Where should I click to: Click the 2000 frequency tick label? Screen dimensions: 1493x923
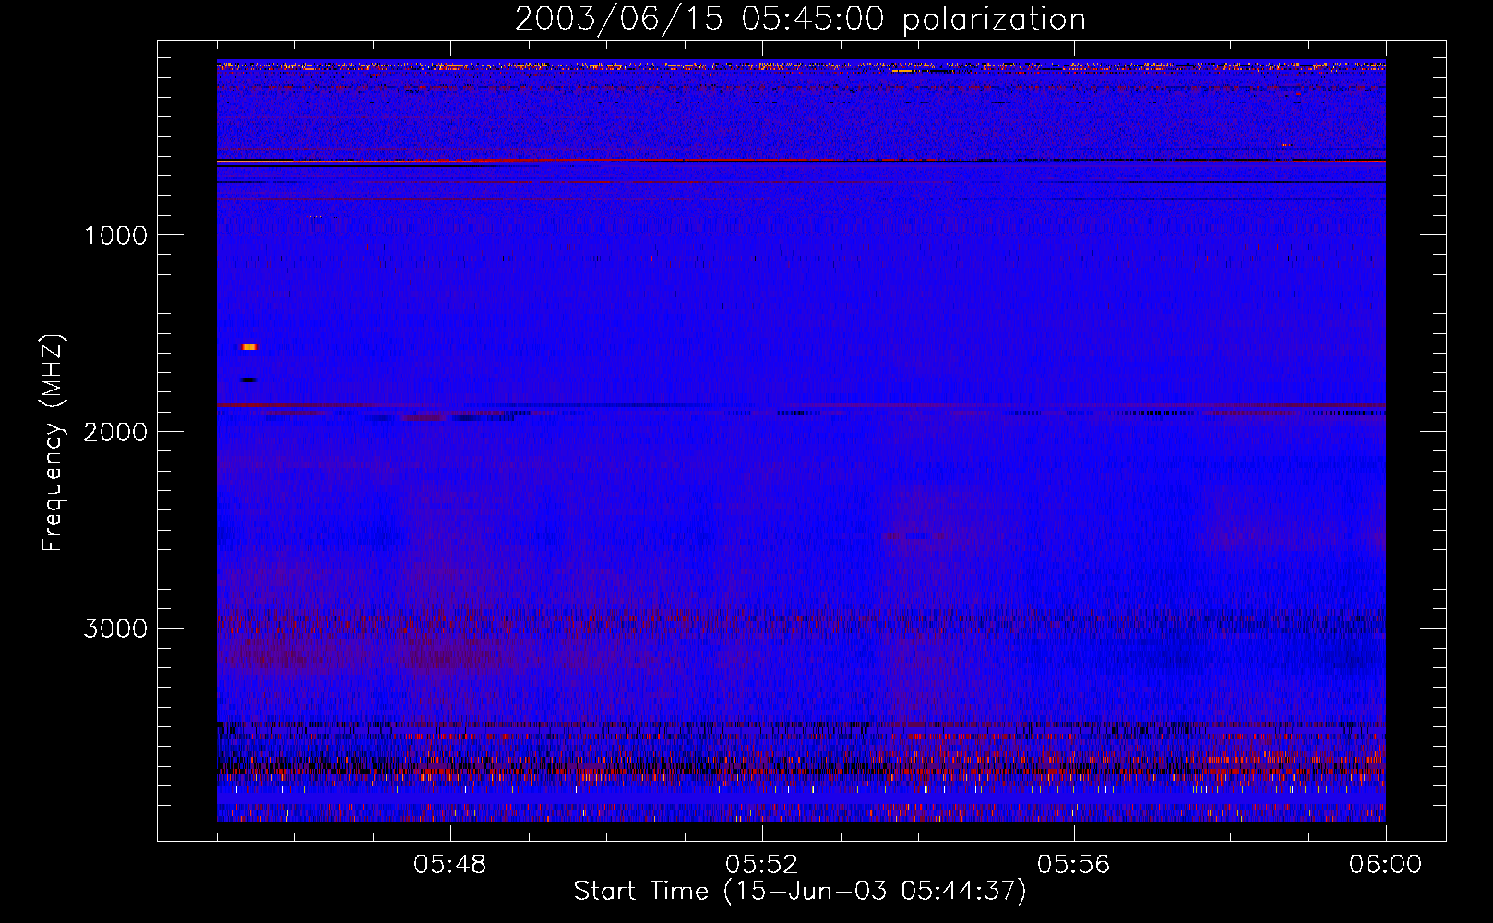pyautogui.click(x=115, y=432)
